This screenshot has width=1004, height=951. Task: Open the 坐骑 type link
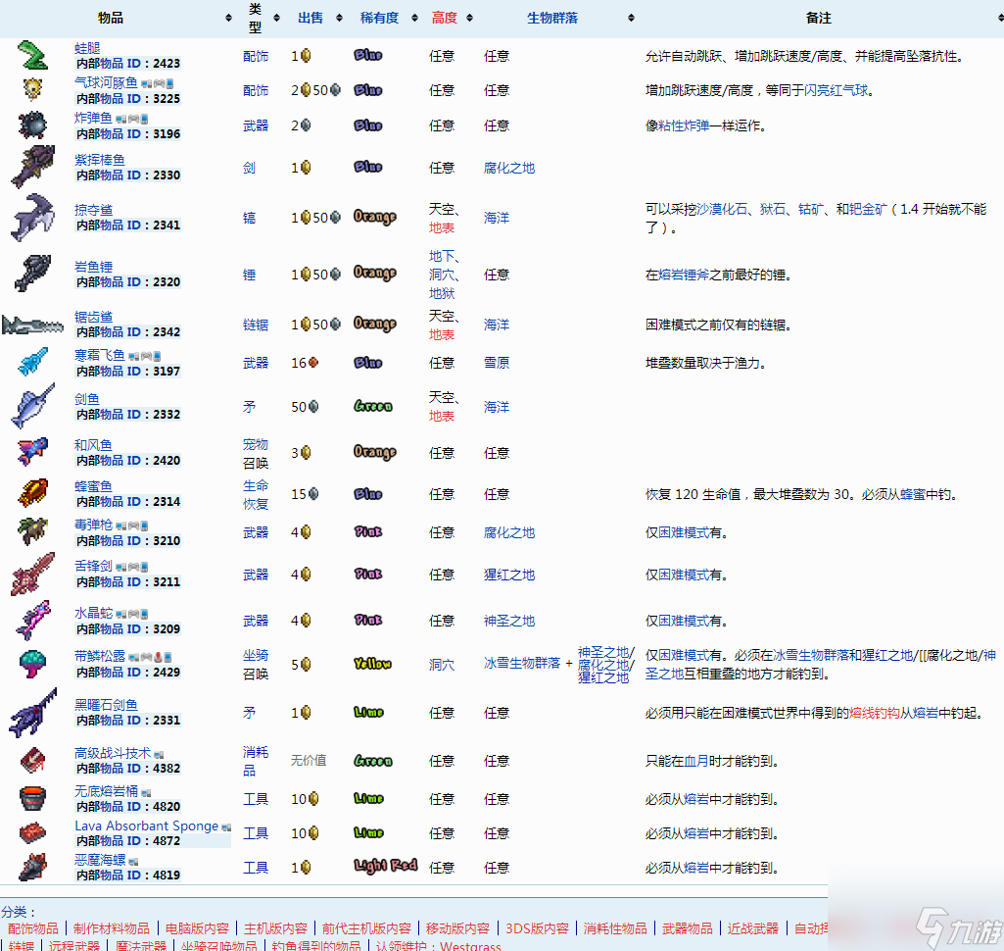tap(256, 655)
